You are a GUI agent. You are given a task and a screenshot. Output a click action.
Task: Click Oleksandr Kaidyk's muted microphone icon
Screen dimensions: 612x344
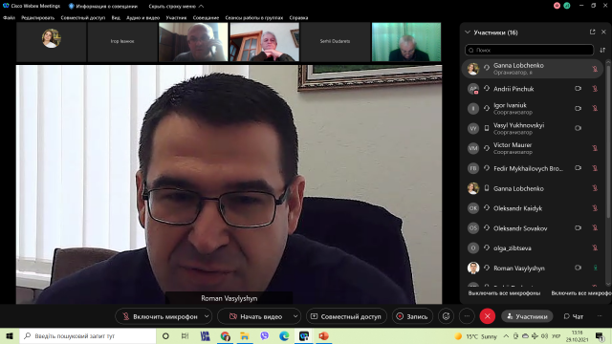tap(595, 208)
